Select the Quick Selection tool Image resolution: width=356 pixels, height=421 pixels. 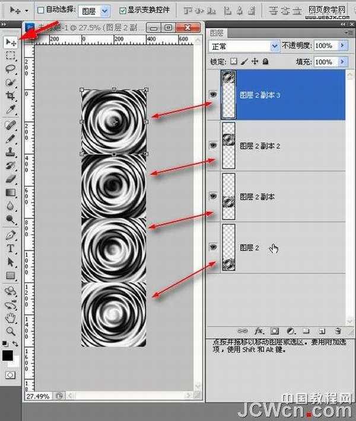pyautogui.click(x=11, y=82)
